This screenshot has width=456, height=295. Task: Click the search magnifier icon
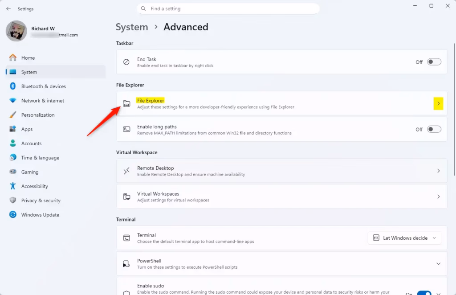[x=143, y=9]
